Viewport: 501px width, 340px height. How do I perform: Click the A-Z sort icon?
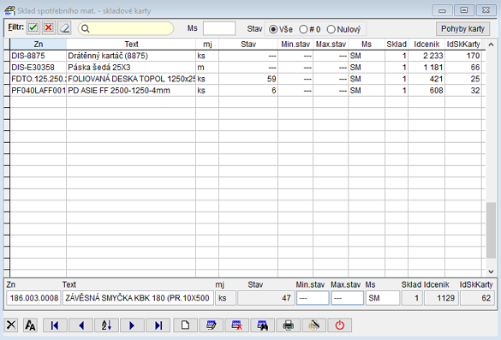(x=106, y=325)
